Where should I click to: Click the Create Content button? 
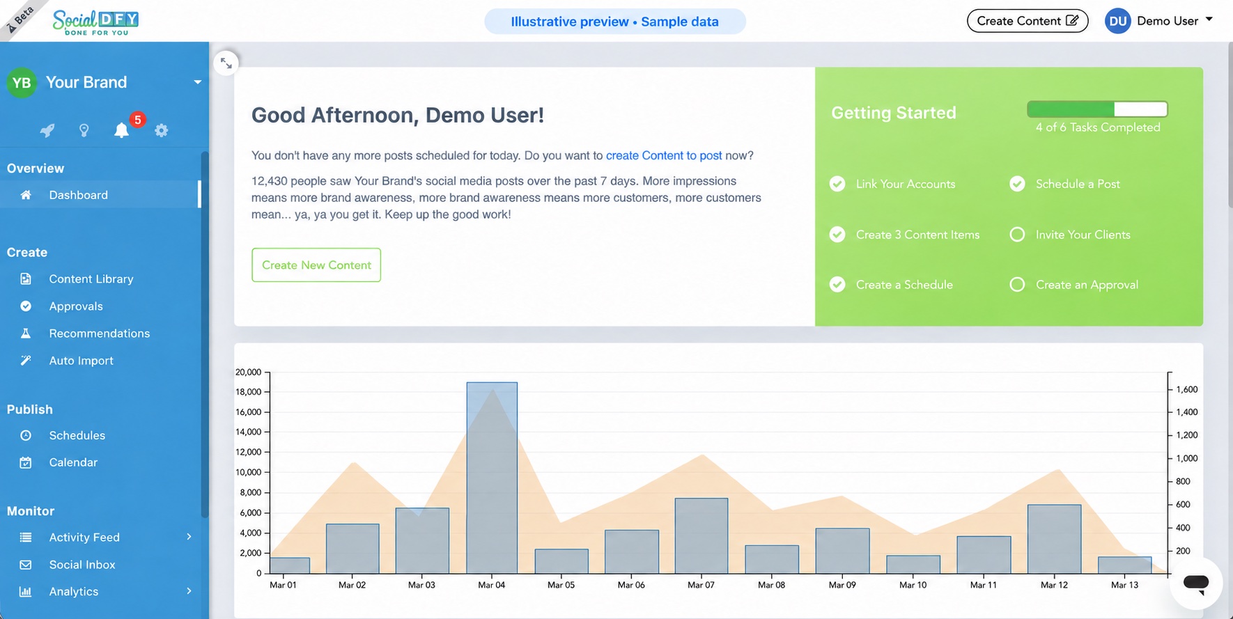(1027, 21)
